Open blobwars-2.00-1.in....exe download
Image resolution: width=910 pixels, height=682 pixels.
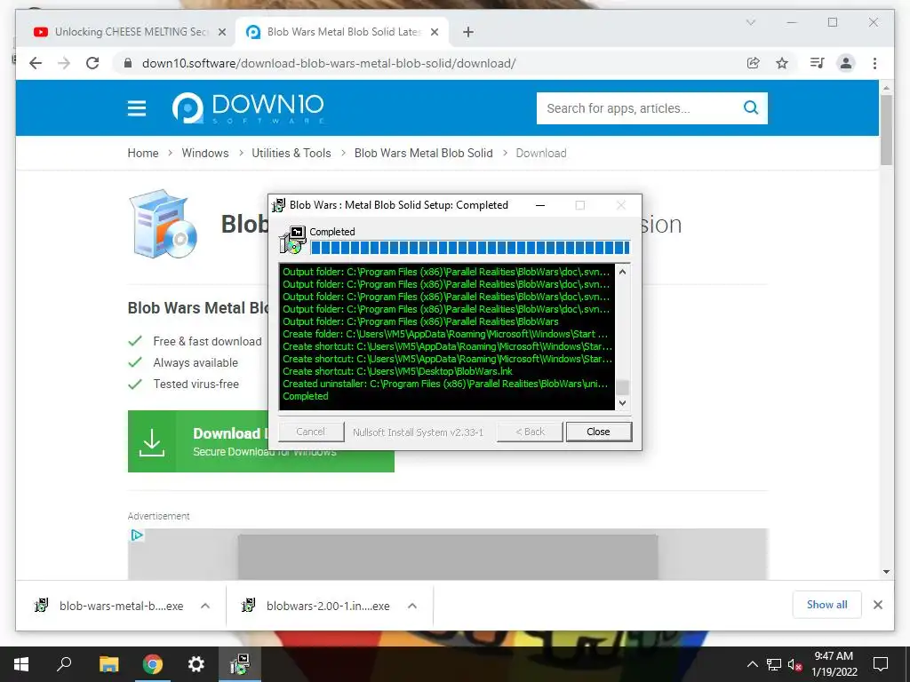click(x=315, y=606)
